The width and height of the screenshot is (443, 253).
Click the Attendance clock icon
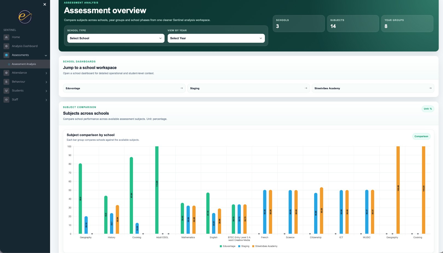pyautogui.click(x=7, y=73)
